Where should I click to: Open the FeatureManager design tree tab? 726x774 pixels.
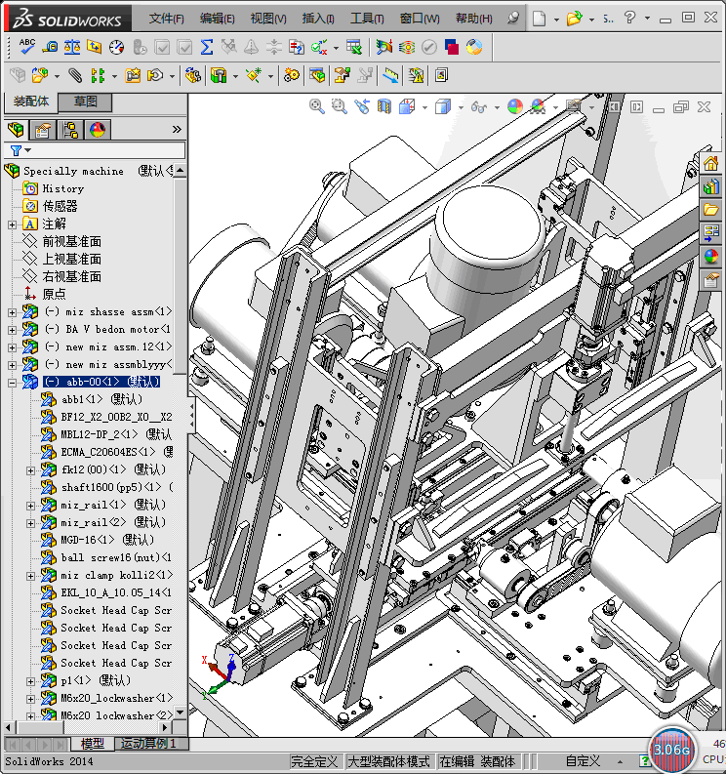pyautogui.click(x=16, y=130)
